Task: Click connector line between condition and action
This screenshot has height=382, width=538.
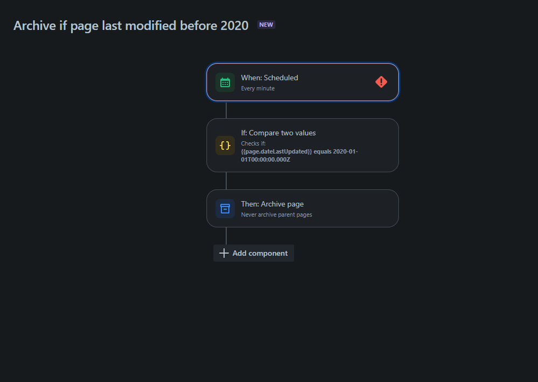Action: click(226, 181)
